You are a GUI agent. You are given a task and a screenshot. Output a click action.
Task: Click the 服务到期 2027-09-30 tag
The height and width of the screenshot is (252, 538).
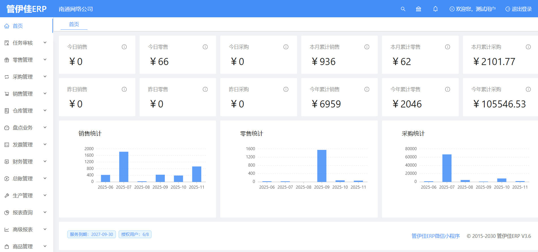click(91, 234)
